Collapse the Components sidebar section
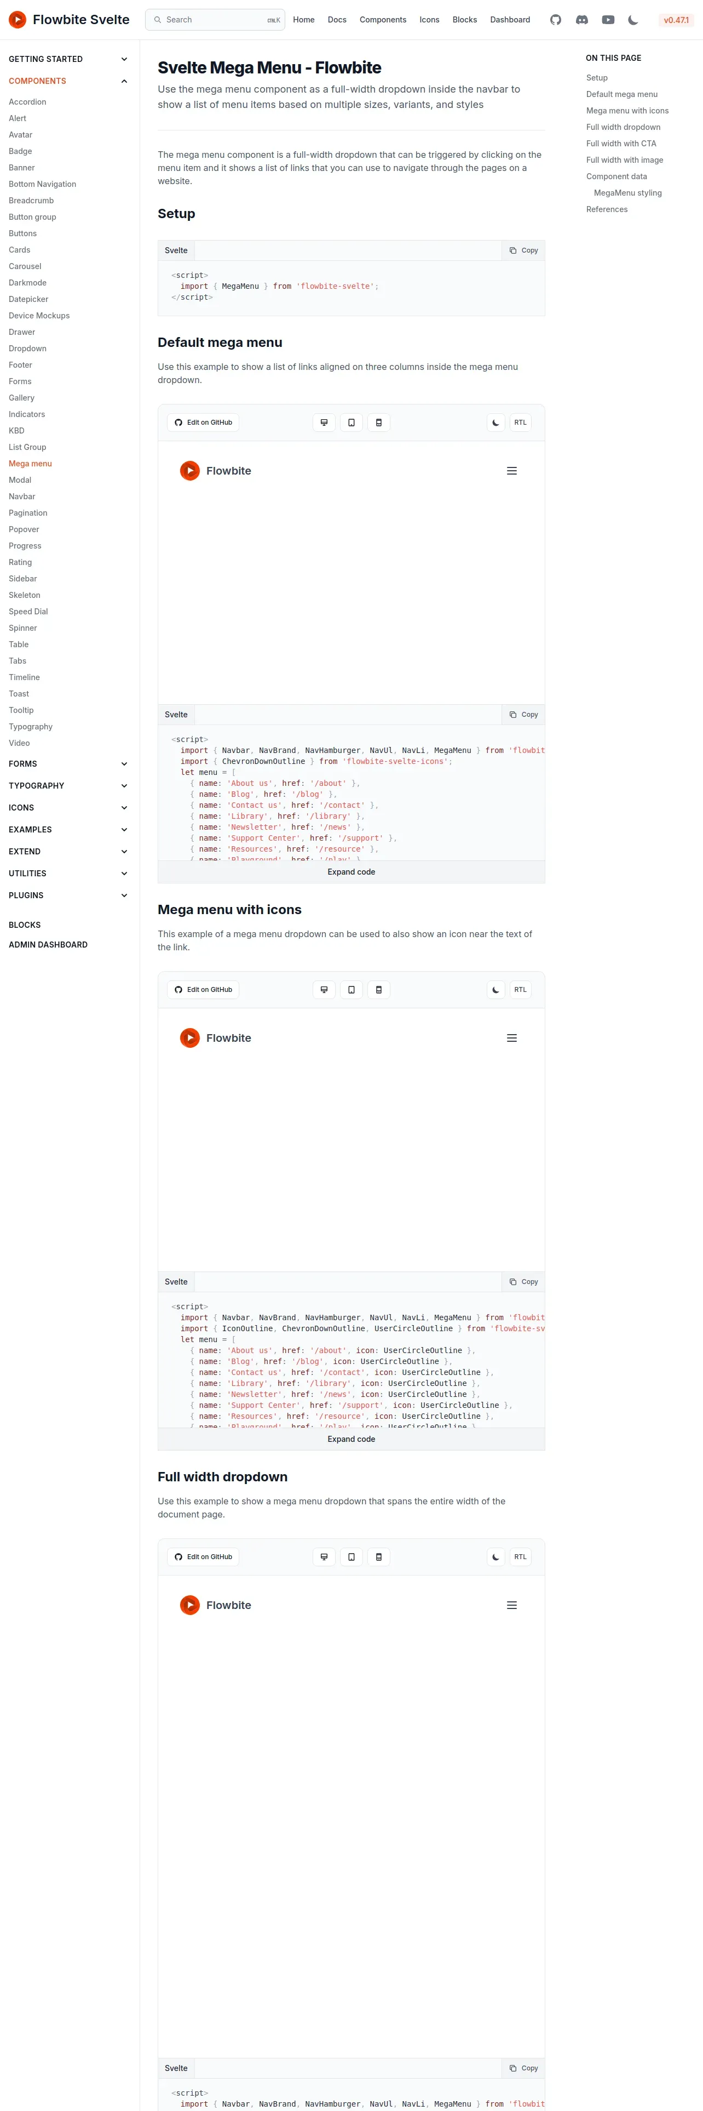 pos(69,81)
